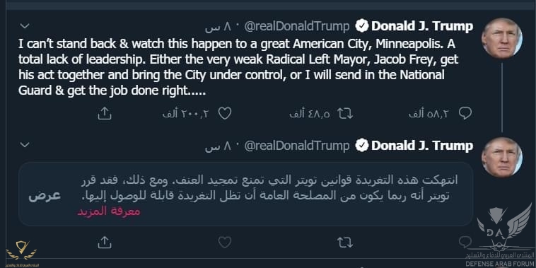Click عرض to view the hidden tweet
Image resolution: width=536 pixels, height=268 pixels.
45,196
